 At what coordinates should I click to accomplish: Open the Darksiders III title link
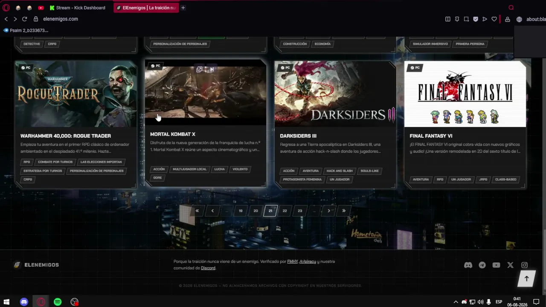tap(298, 136)
